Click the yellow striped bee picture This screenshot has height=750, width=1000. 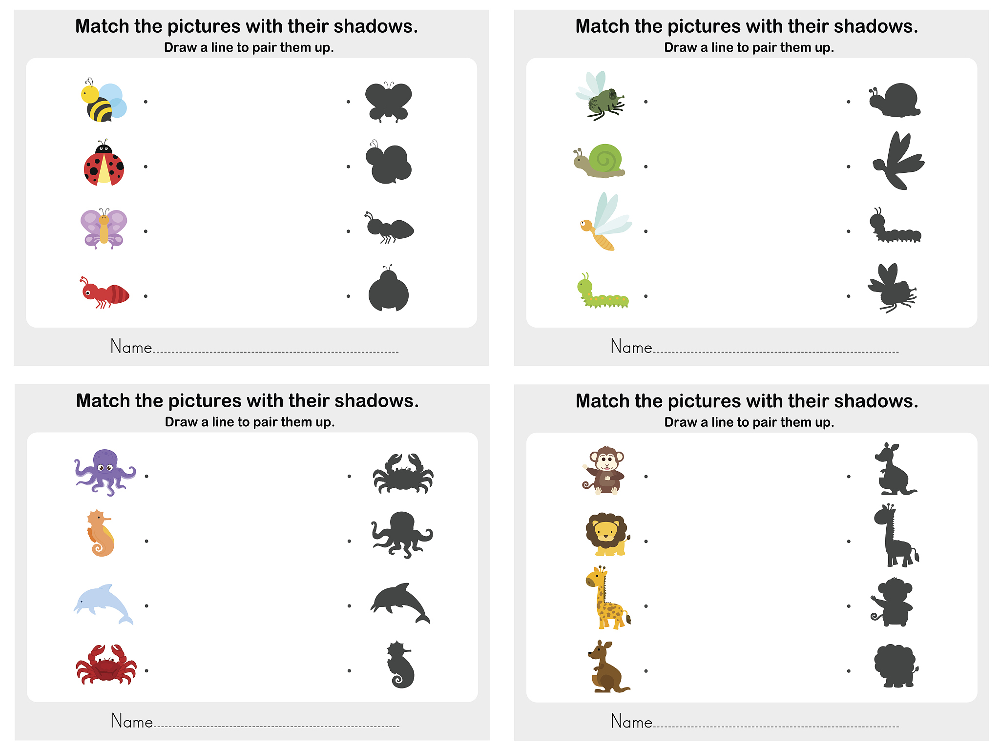pyautogui.click(x=104, y=100)
